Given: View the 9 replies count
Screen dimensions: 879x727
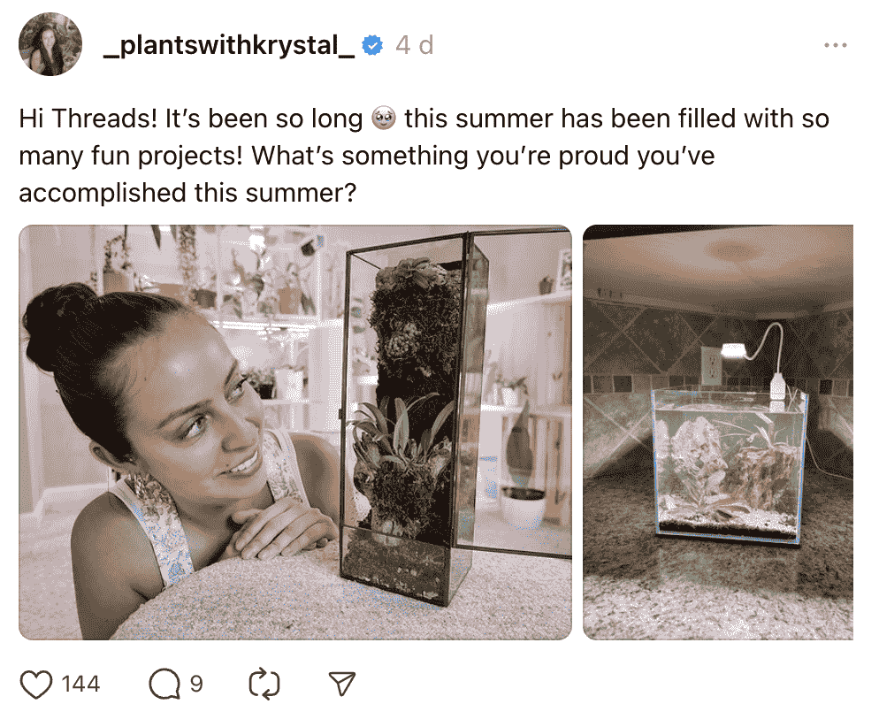Looking at the screenshot, I should point(196,684).
